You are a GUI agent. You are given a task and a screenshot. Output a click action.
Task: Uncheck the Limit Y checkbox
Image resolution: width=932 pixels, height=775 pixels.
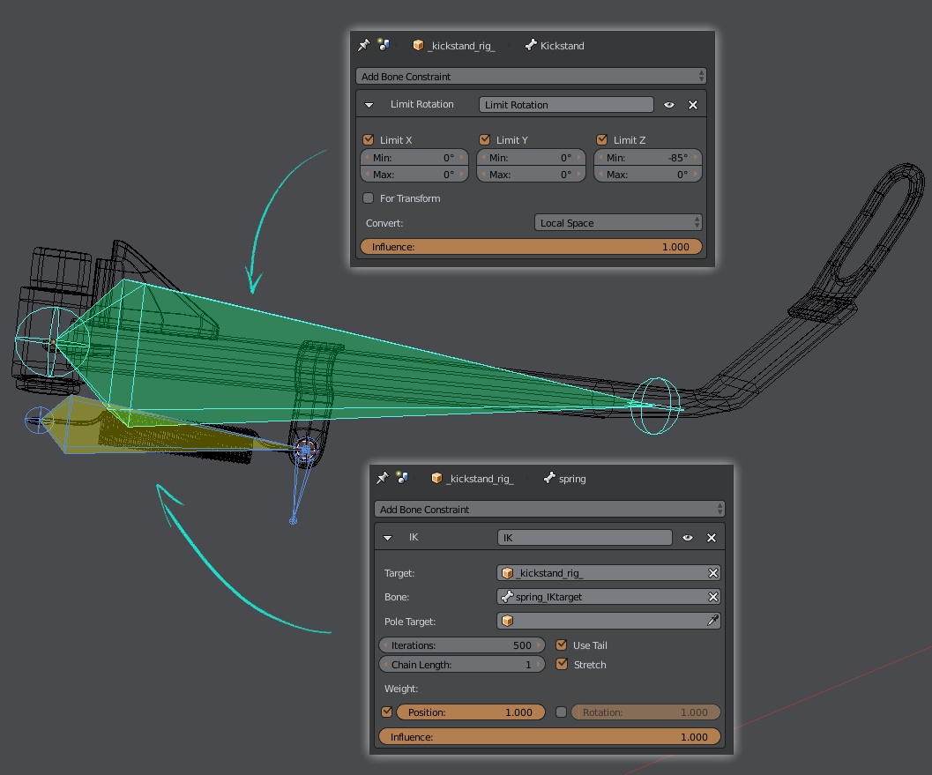485,139
